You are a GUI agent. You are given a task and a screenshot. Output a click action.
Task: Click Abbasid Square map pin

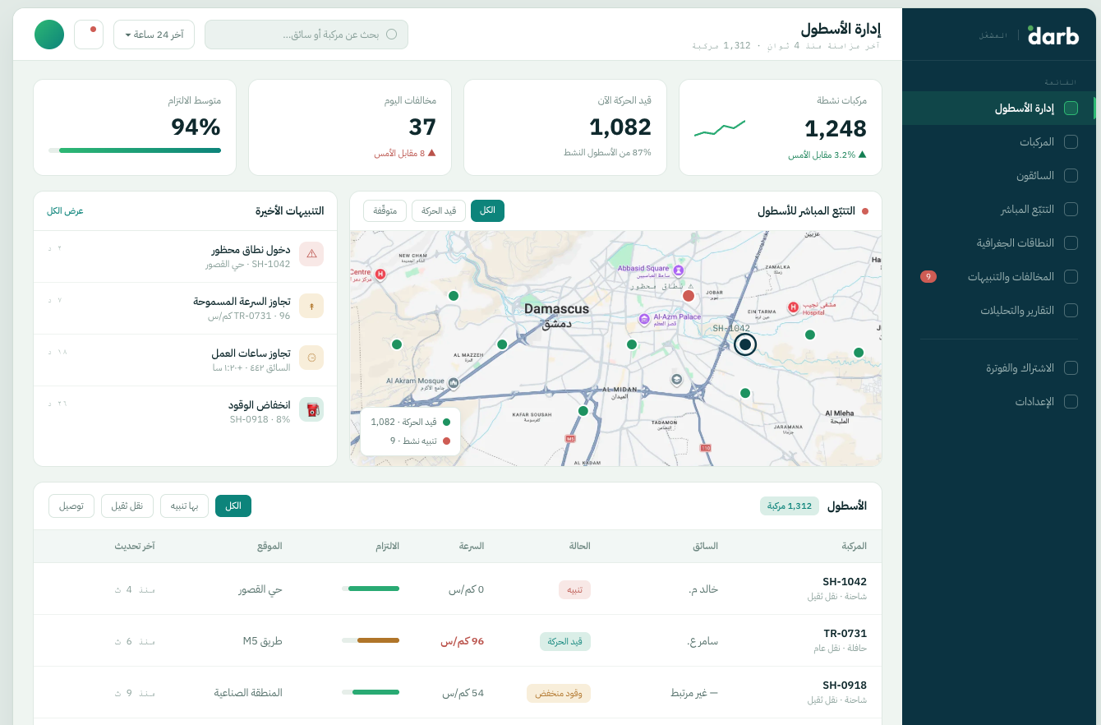[x=678, y=270]
